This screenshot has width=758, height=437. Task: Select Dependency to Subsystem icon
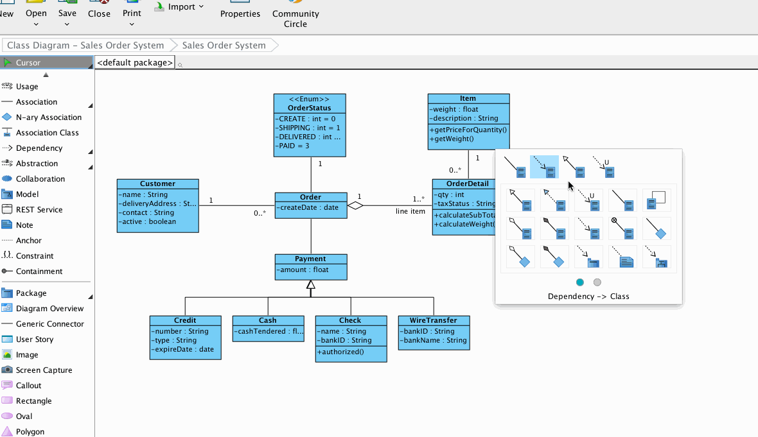[x=657, y=257]
